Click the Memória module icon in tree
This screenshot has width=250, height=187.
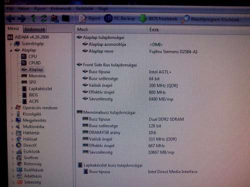coord(24,76)
